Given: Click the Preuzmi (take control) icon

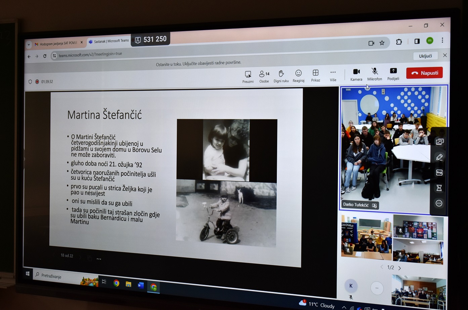Looking at the screenshot, I should (x=248, y=74).
